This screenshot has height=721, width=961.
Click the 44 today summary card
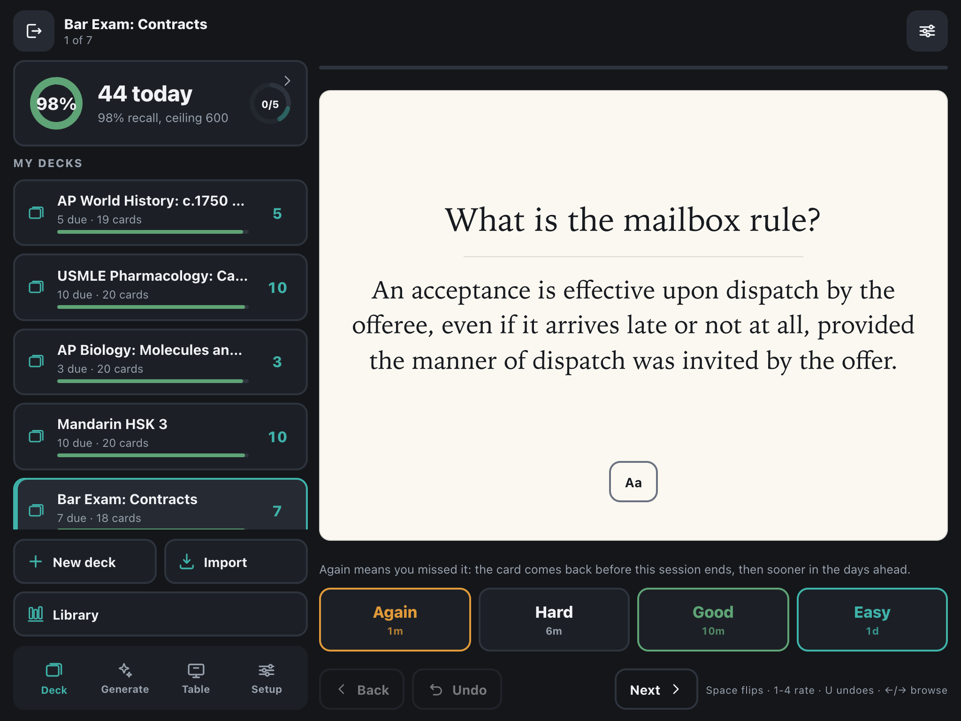pyautogui.click(x=160, y=103)
